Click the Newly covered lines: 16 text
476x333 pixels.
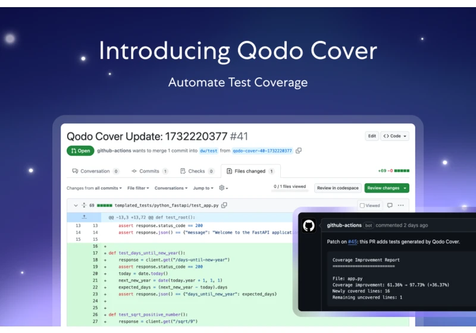tap(361, 291)
